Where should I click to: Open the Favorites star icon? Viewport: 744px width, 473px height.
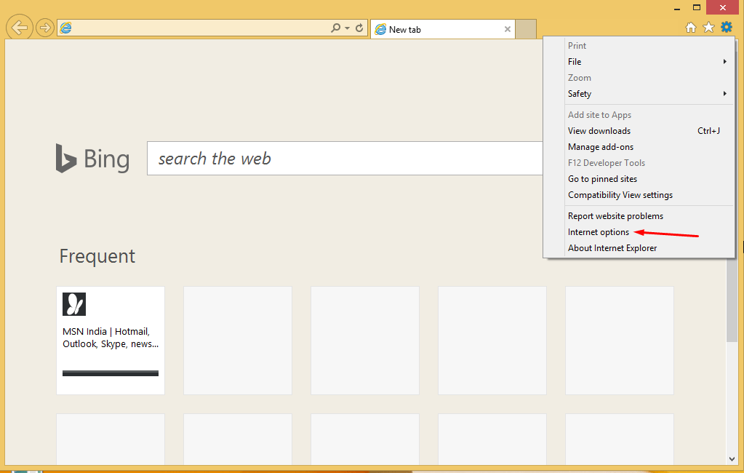click(708, 28)
